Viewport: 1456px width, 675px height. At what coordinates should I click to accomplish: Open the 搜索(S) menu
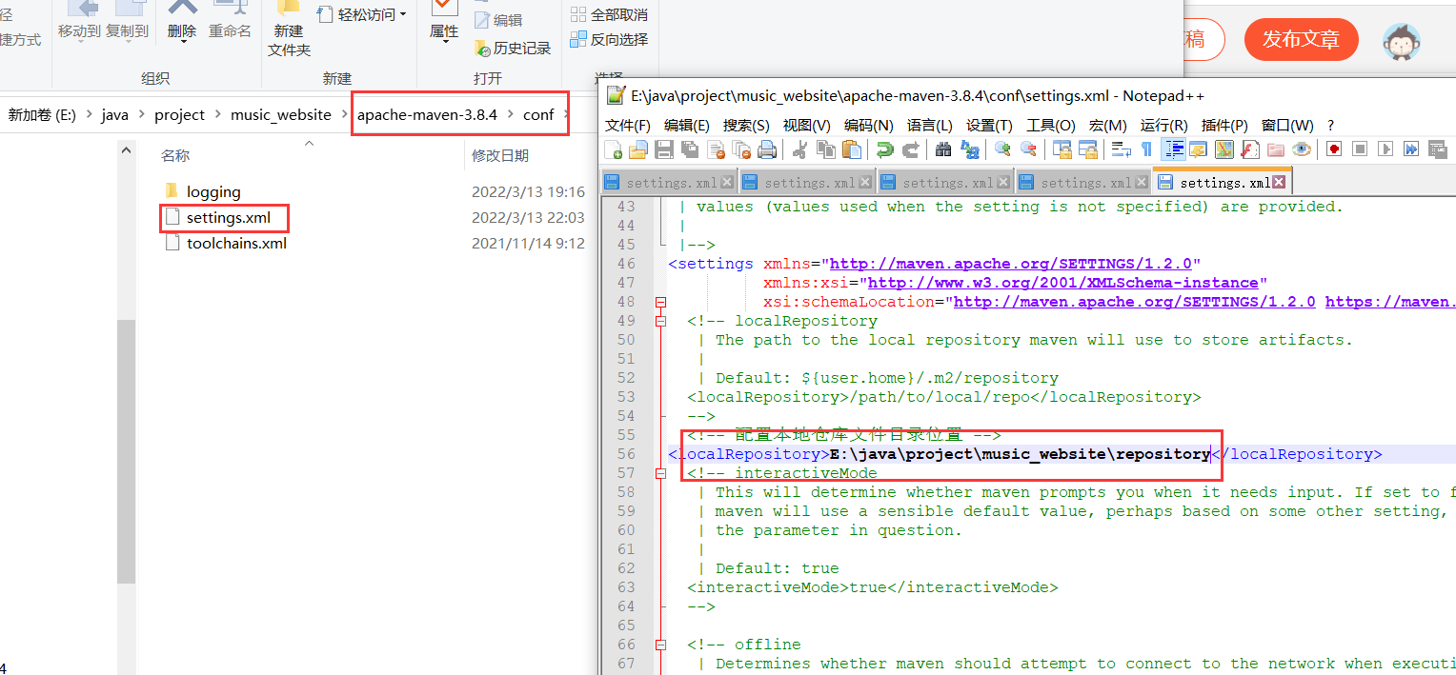746,125
